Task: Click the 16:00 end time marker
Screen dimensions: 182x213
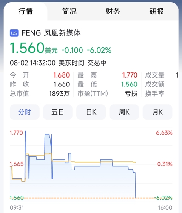Action: tap(165, 207)
